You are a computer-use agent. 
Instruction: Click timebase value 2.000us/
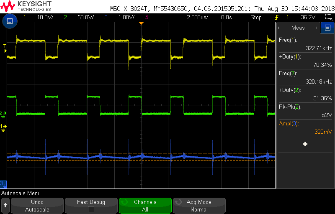click(x=197, y=17)
